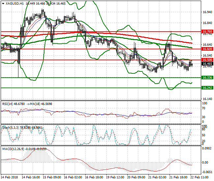Image resolution: width=214 pixels, height=181 pixels.
Task: Click the RSI 70 level scale label
Action: click(203, 108)
